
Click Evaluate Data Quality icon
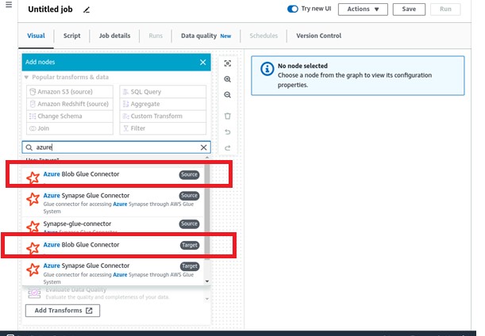(x=34, y=293)
